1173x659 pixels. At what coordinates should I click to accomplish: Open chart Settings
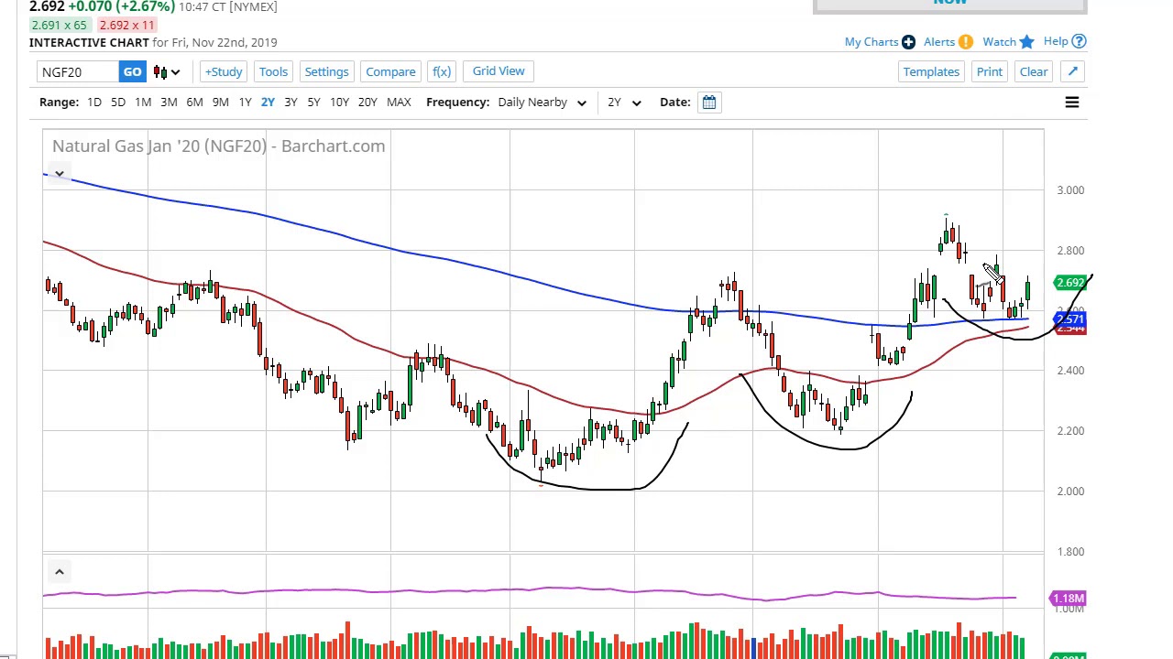(x=326, y=71)
